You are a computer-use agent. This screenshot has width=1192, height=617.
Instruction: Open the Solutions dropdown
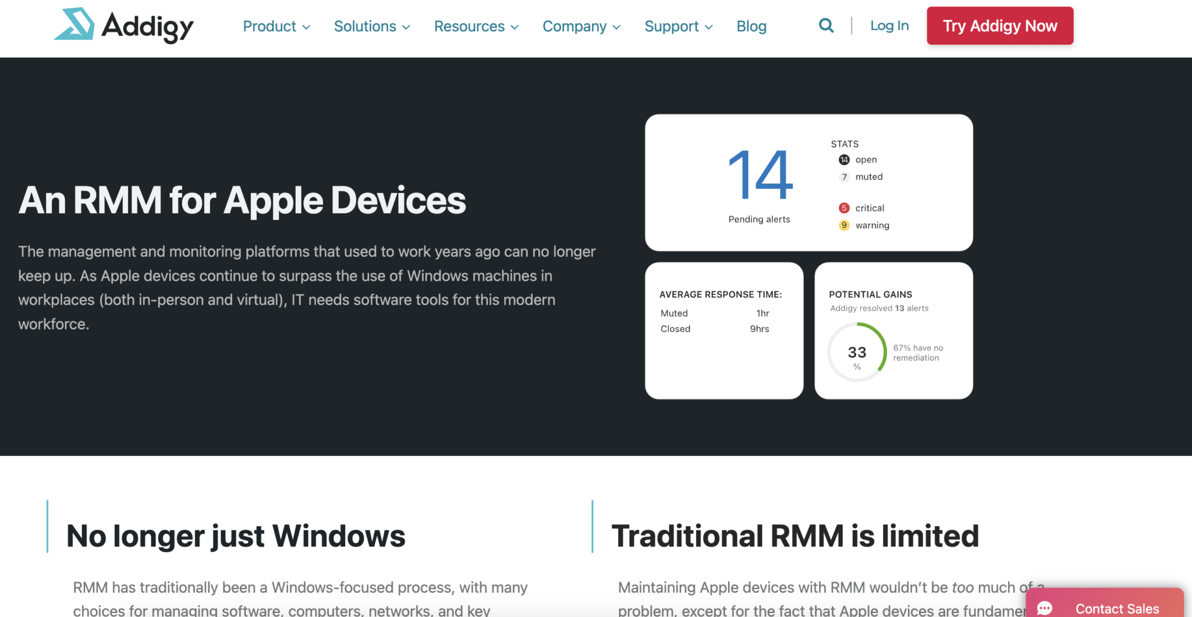371,26
